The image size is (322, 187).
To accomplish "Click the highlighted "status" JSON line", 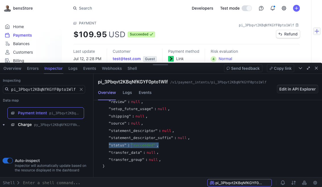I will 134,145.
